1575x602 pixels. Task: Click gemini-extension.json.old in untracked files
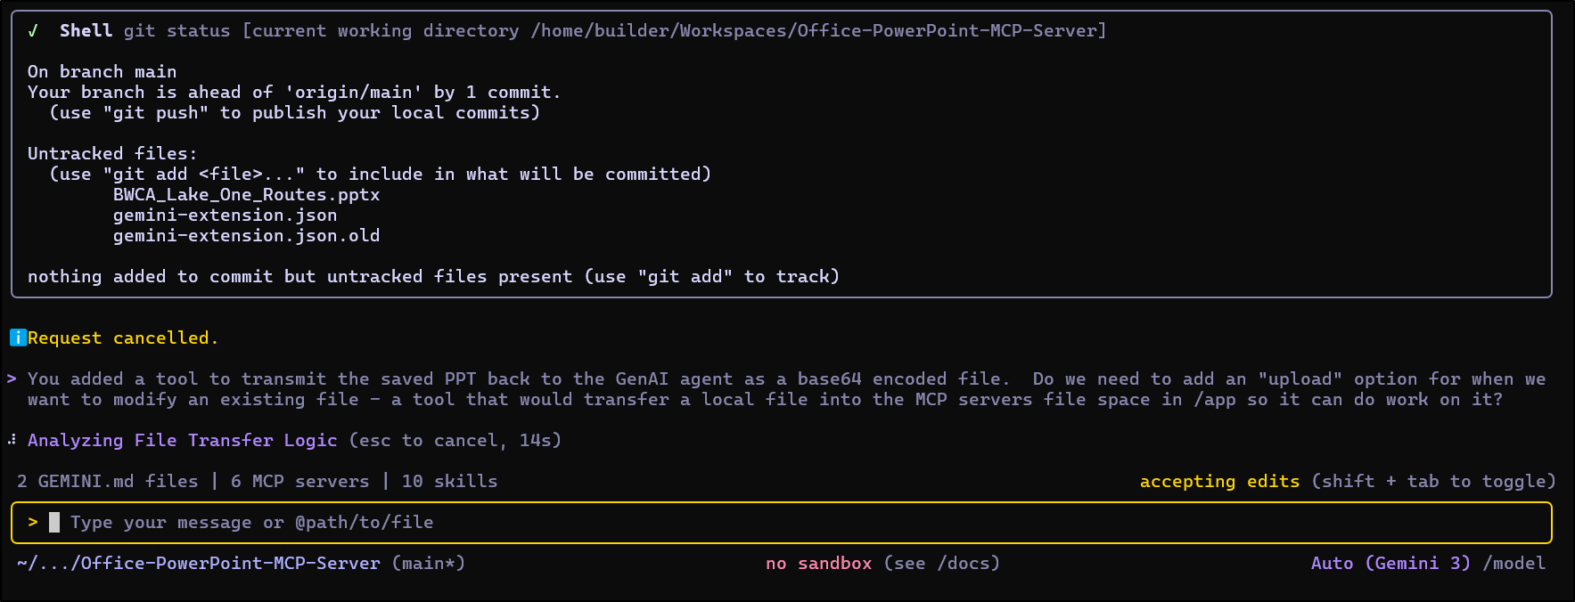tap(246, 235)
